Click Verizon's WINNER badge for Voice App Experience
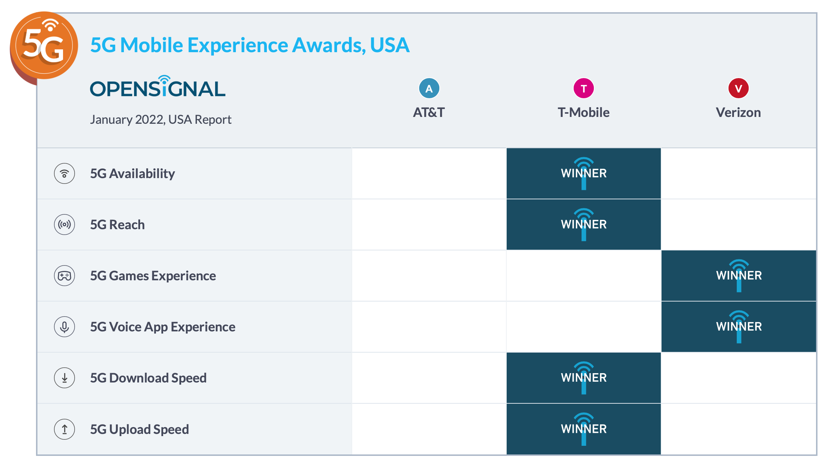 tap(739, 327)
